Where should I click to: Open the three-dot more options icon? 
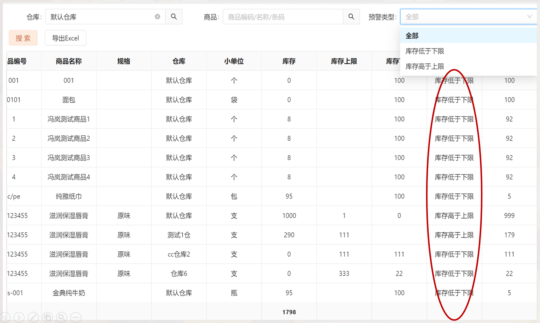click(76, 317)
